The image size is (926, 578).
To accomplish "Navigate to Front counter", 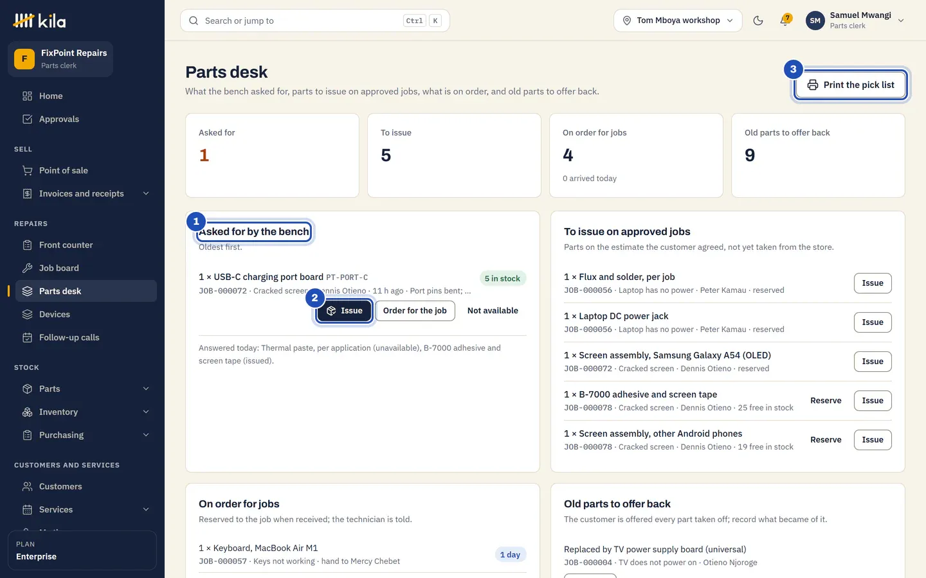I will [86, 245].
